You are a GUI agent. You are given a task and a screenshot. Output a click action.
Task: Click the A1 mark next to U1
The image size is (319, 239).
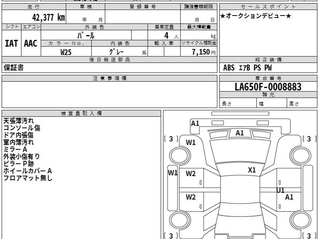(289, 197)
